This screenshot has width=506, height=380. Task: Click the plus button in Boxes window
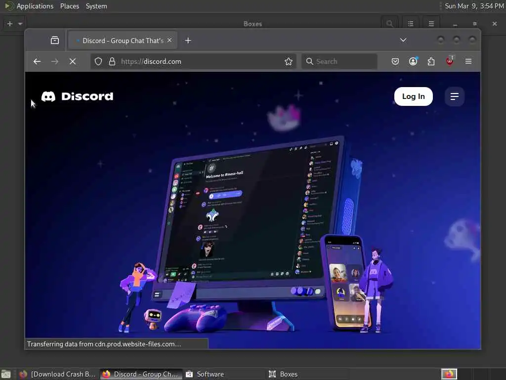coord(10,24)
